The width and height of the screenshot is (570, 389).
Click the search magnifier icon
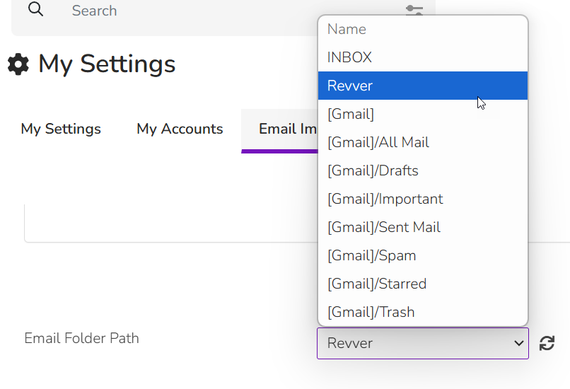(35, 9)
